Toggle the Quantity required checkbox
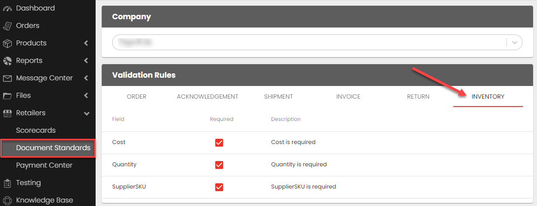Screen dimensions: 537x206 click(219, 165)
